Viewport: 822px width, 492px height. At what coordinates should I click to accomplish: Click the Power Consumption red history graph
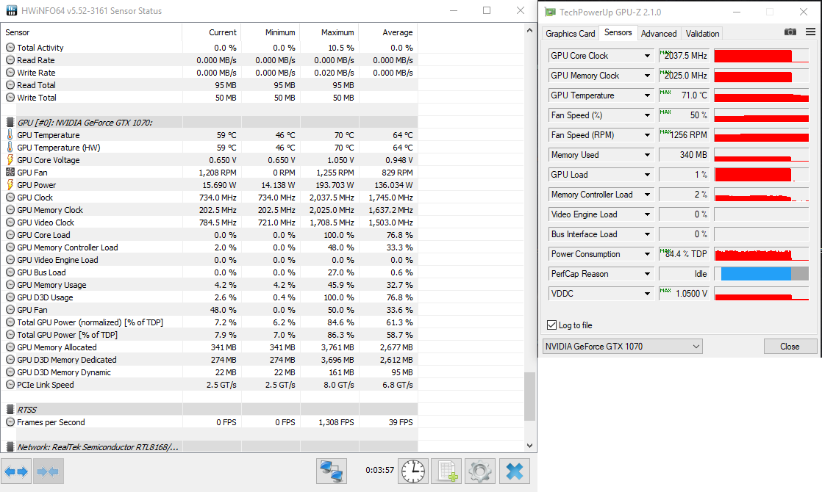point(761,254)
